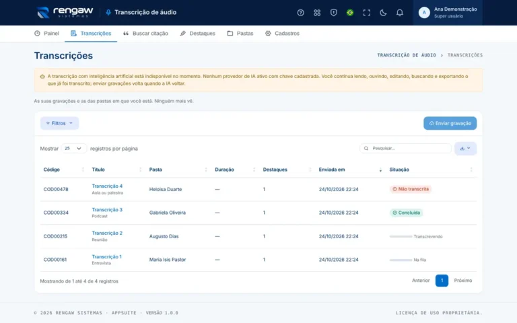This screenshot has width=517, height=323.
Task: Switch to the Destaques tab
Action: (197, 33)
